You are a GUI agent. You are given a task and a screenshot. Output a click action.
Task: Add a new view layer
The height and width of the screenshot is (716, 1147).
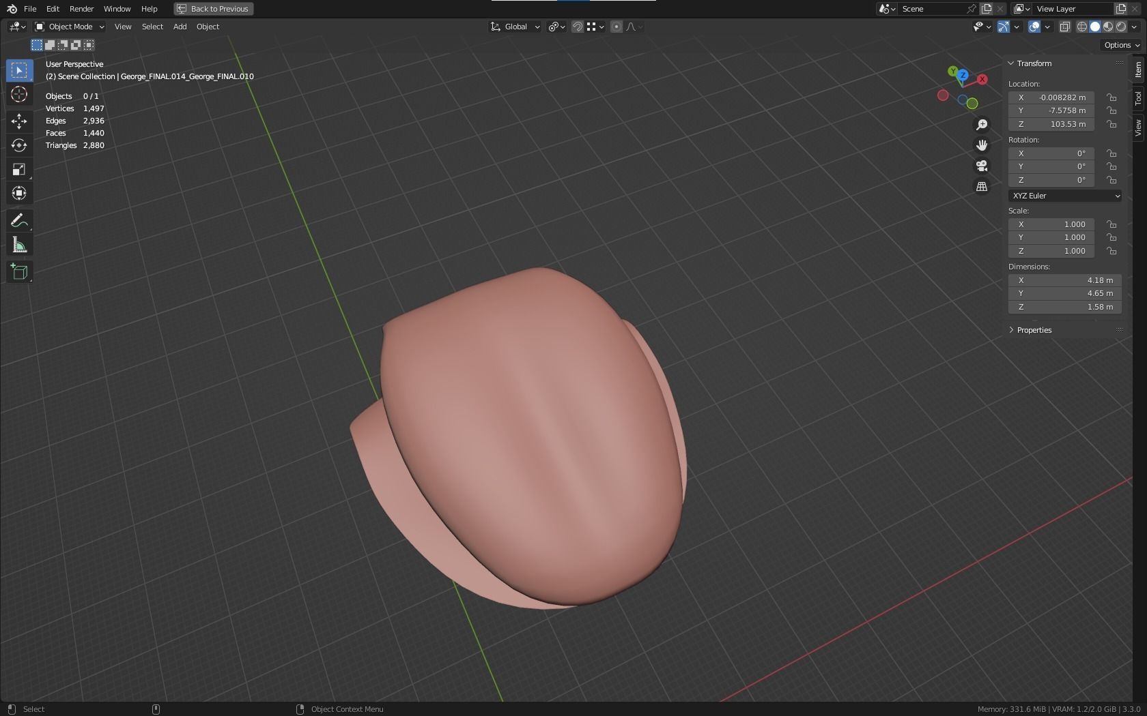[x=1121, y=9]
